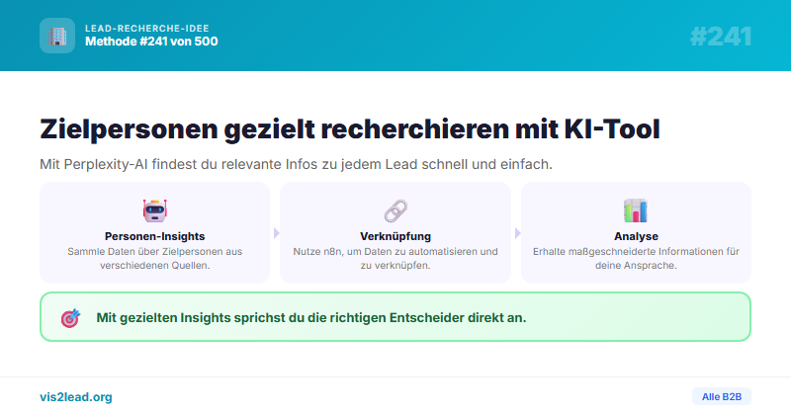Click the chain link icon above Verknüpfung

(x=395, y=210)
